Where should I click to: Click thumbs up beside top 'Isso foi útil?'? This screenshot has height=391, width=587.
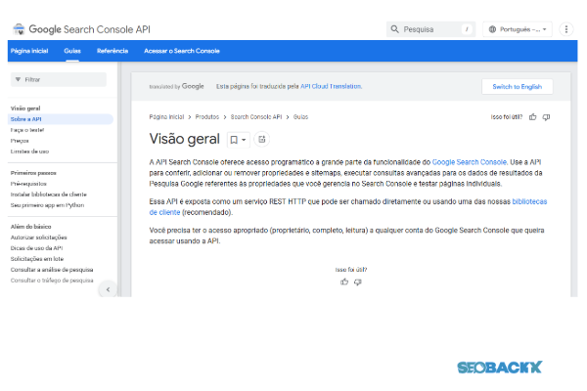click(533, 117)
